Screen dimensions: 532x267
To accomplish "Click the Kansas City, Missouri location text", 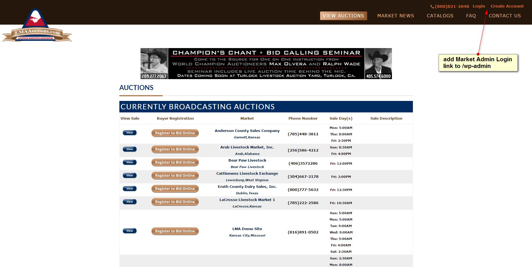I will [x=247, y=235].
